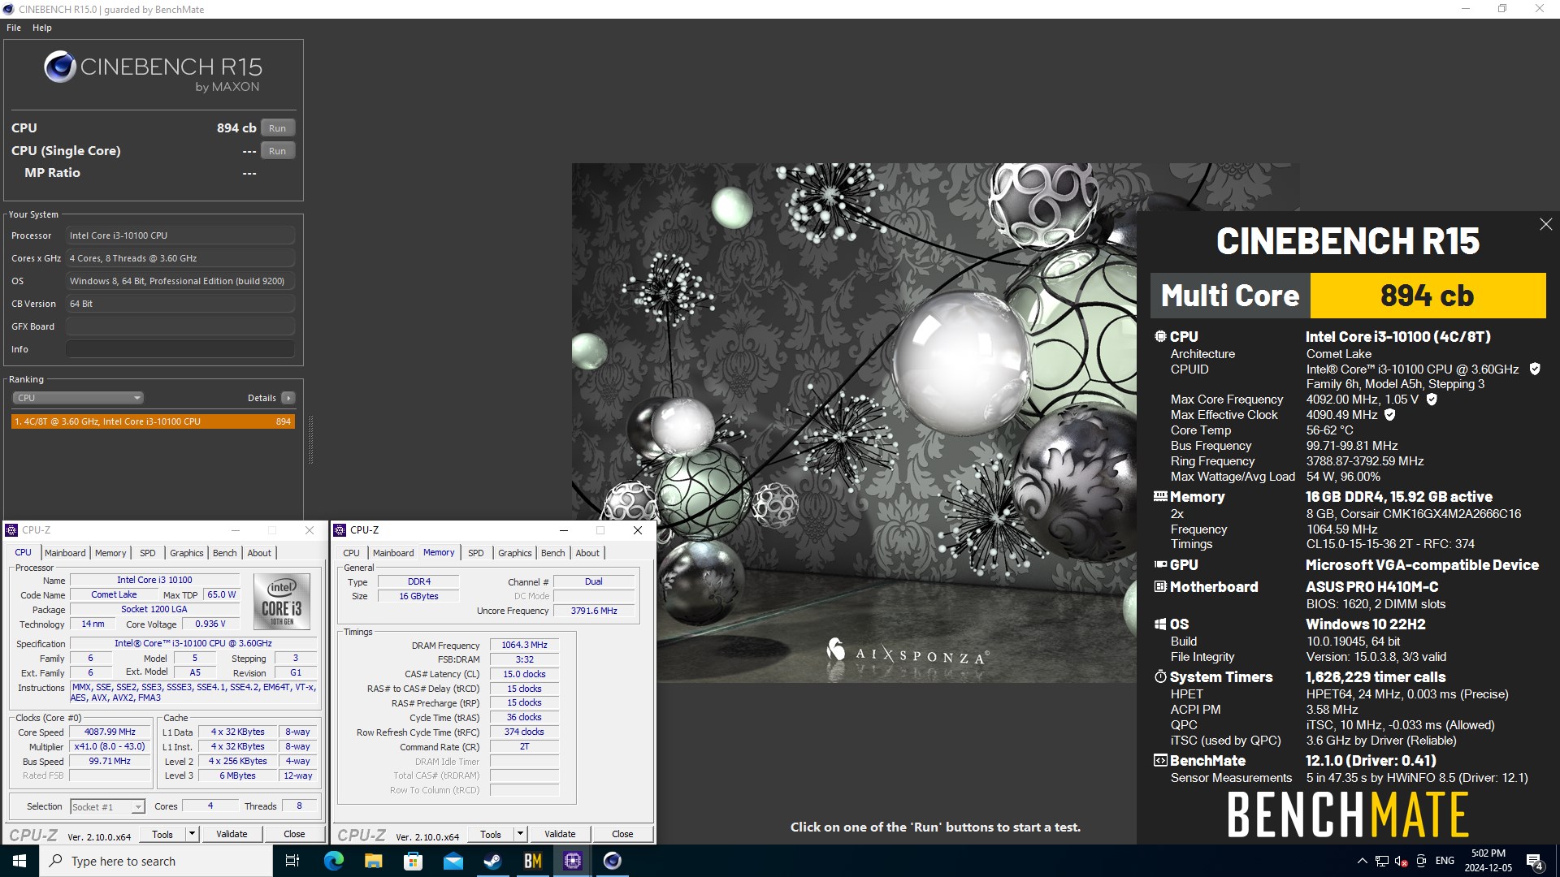The width and height of the screenshot is (1560, 877).
Task: Click the Memory module icon in BenchMate panel
Action: (x=1160, y=496)
